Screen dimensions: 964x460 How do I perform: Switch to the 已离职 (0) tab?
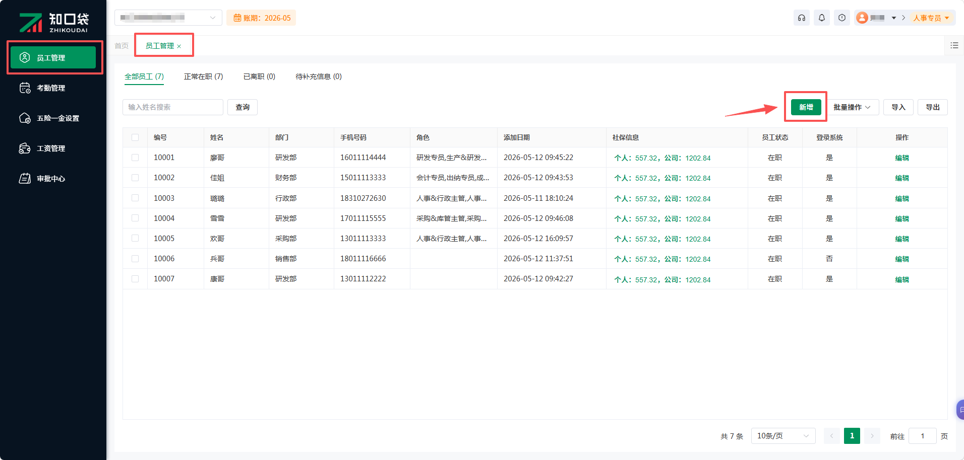259,76
